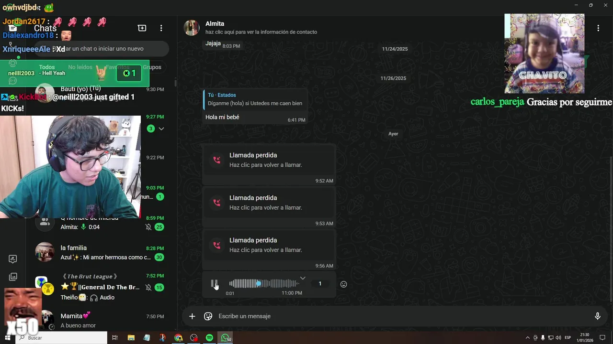
Task: Open the quoted 'Tú · Estados' reply
Action: [255, 99]
